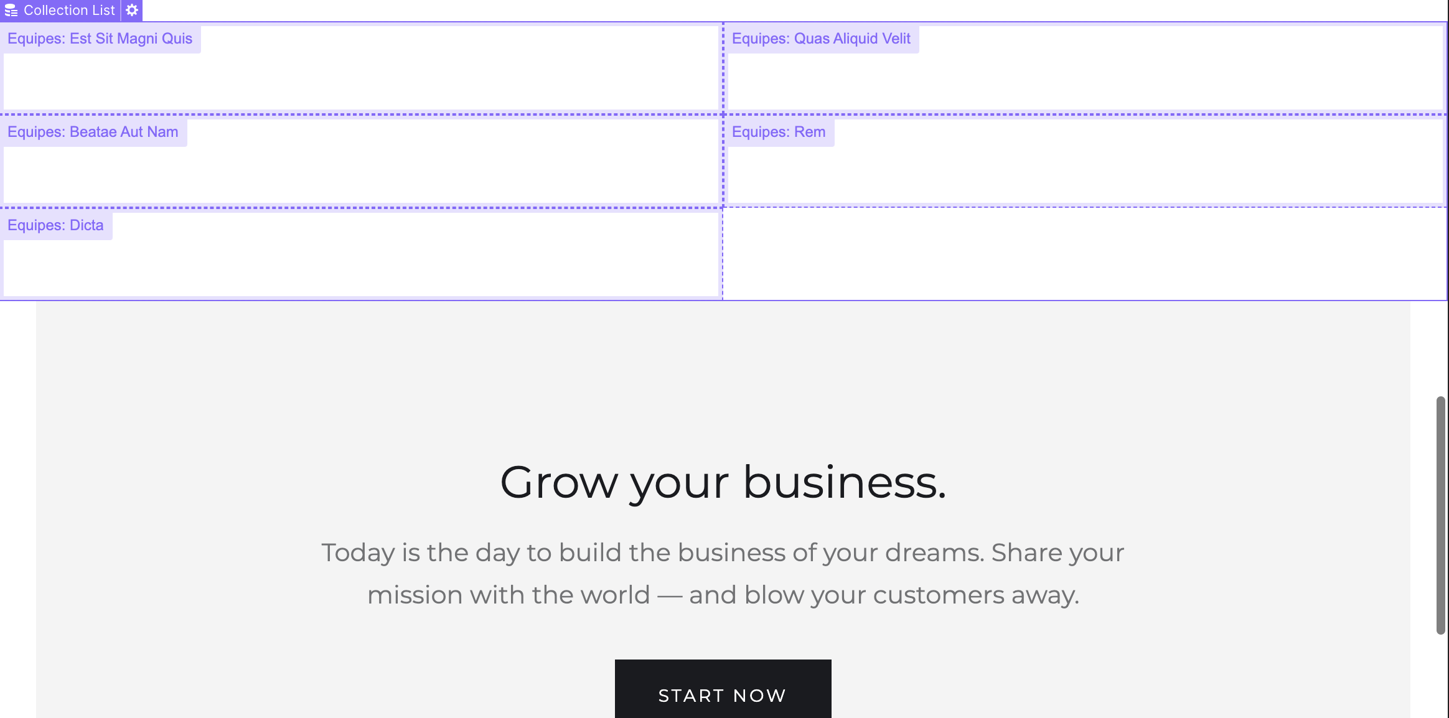Select the 'Equipes: Quas Aliquid Velit' label

point(822,39)
